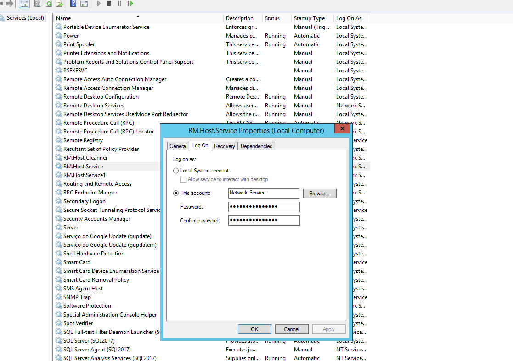Screen dimensions: 513x361
Task: Sort by the Log On As column header
Action: click(352, 18)
